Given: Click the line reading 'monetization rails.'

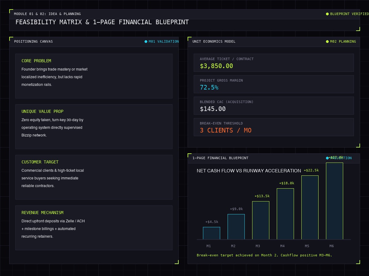Looking at the screenshot, I should click(37, 85).
